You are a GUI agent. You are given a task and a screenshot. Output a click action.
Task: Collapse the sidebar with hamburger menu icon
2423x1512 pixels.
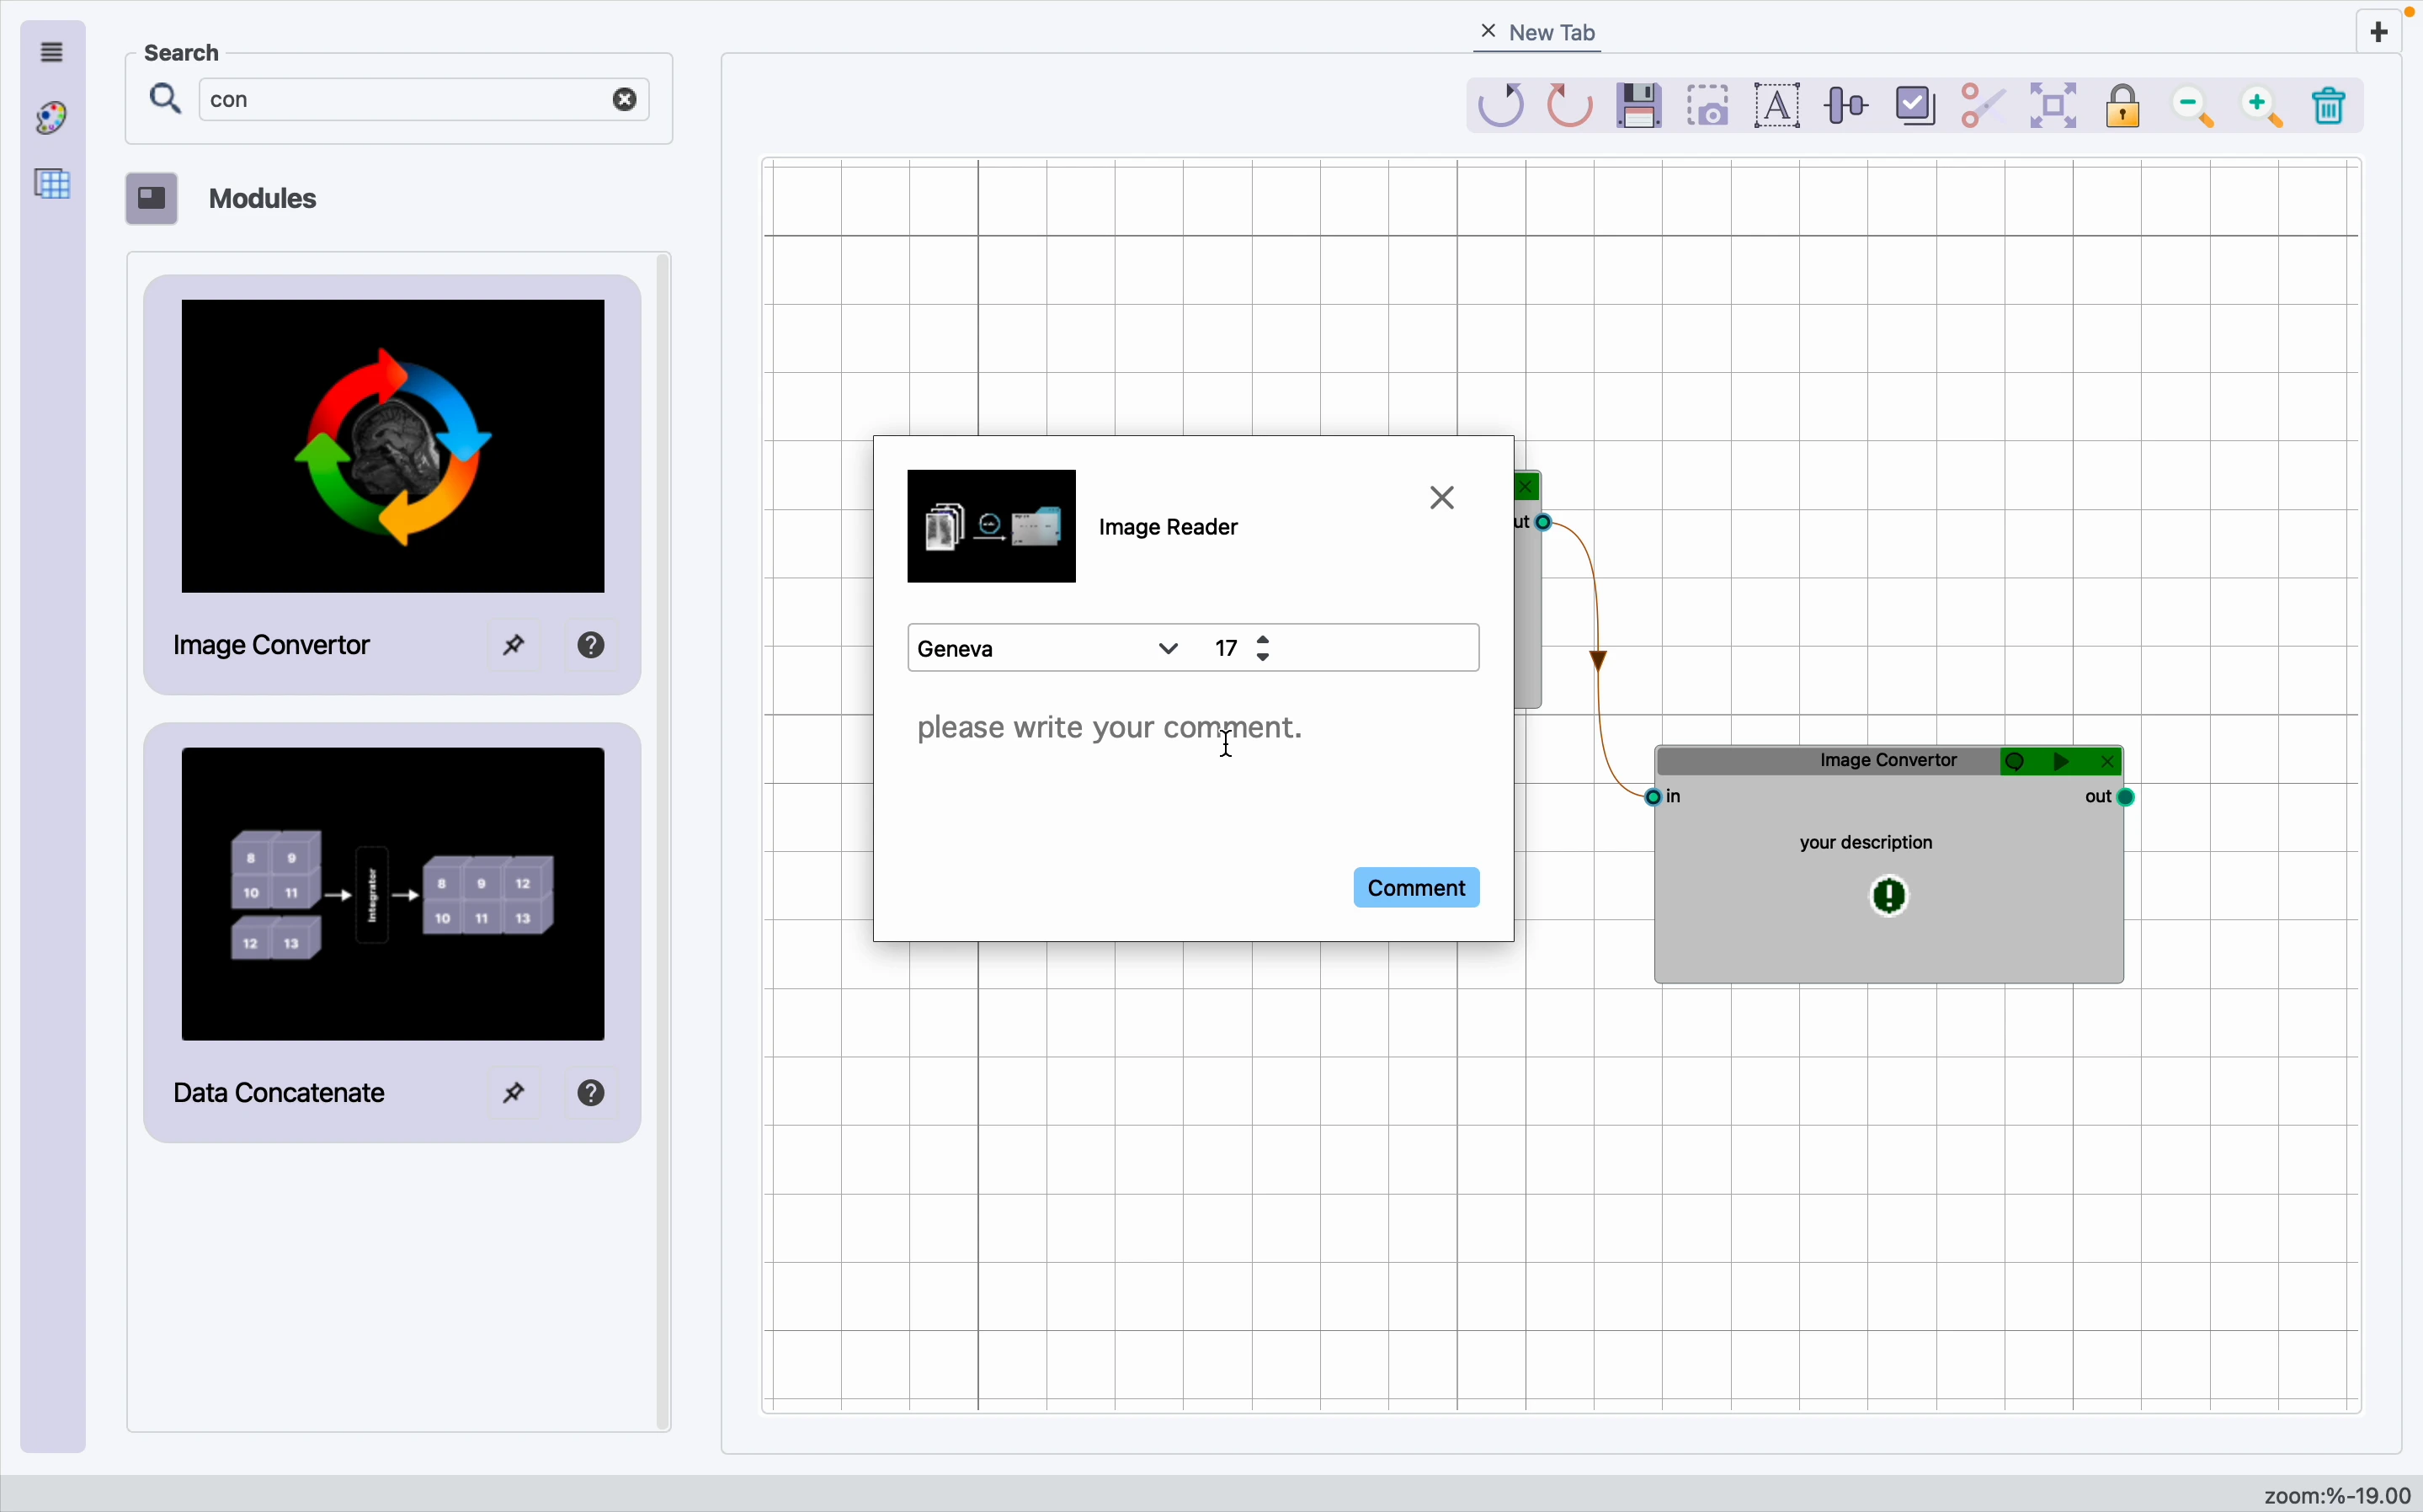pos(52,52)
